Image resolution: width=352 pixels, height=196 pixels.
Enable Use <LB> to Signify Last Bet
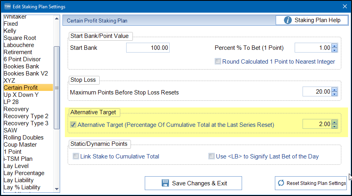212,156
